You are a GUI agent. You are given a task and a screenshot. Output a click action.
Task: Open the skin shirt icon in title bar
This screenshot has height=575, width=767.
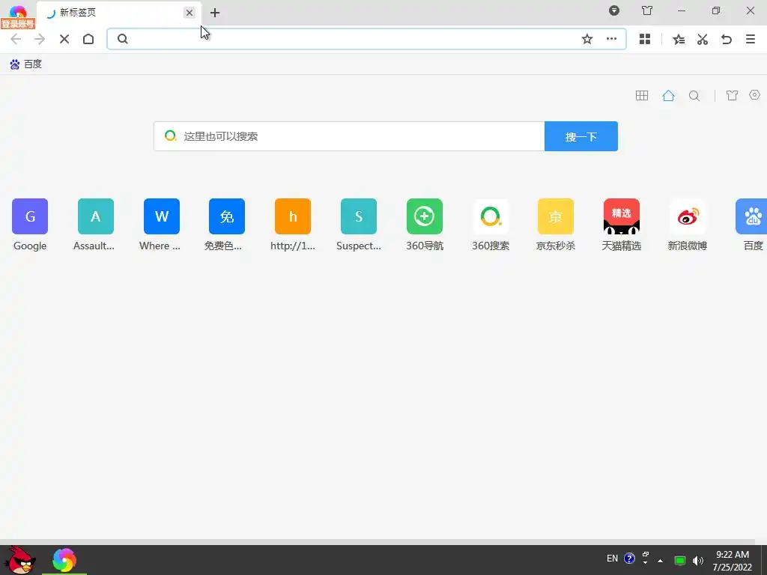tap(647, 10)
